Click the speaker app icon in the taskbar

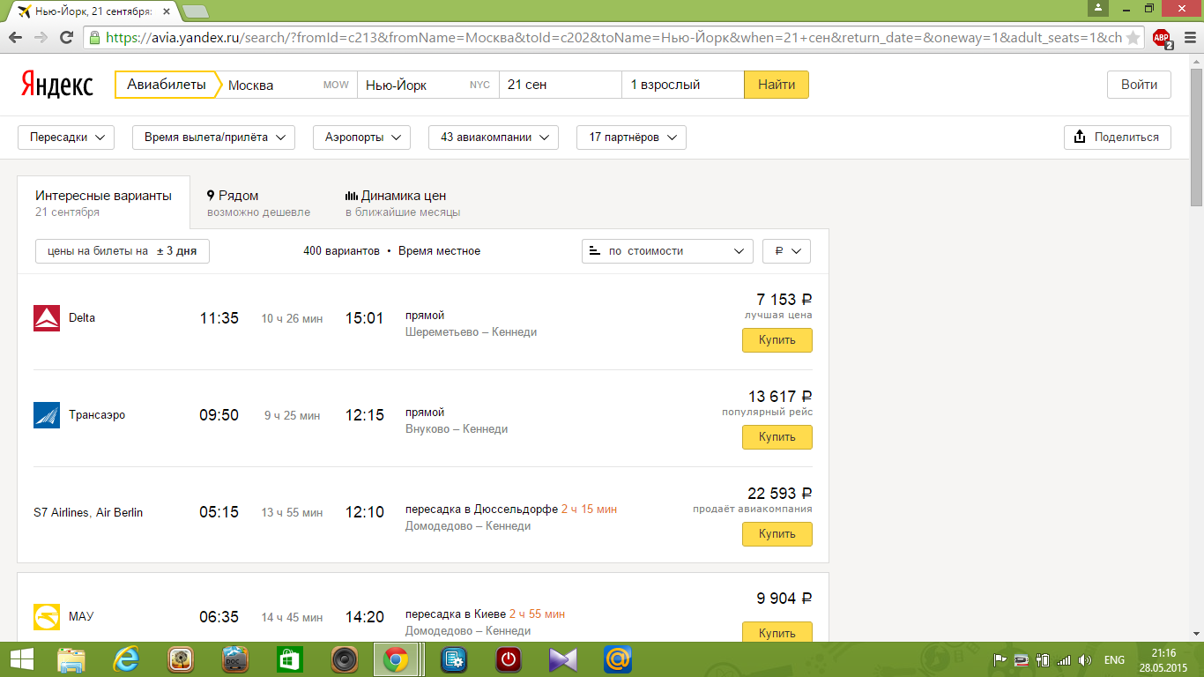click(344, 659)
